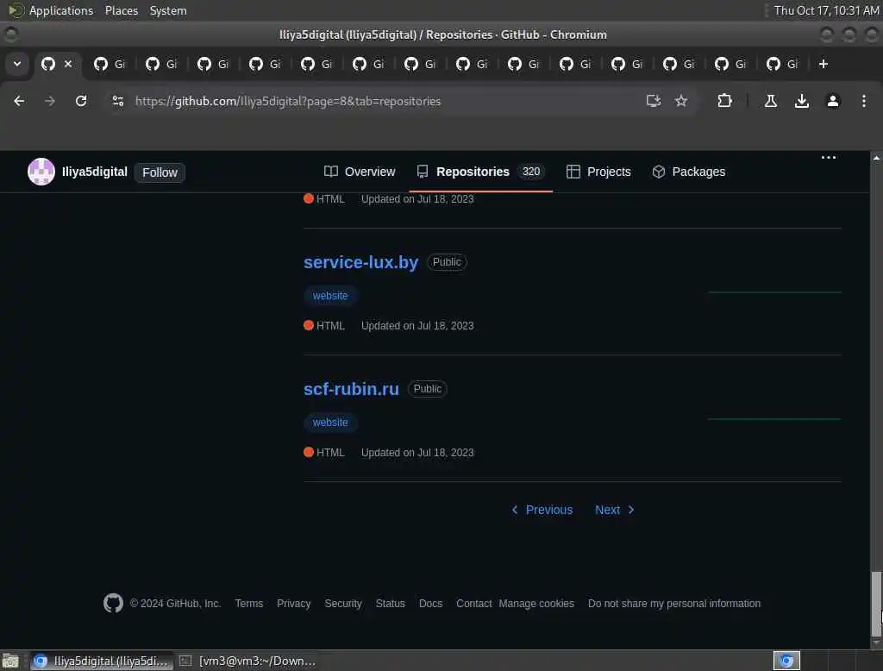Open site information icon in address bar
Screen dimensions: 883x671
tap(117, 101)
